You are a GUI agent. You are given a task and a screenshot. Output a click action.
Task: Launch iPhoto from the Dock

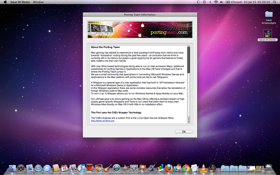pos(99,168)
